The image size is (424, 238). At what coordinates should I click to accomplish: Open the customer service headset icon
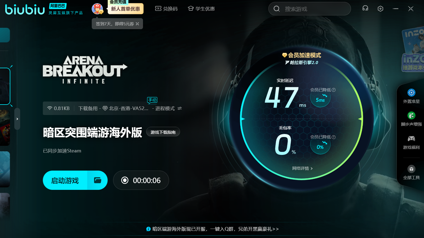coord(365,9)
